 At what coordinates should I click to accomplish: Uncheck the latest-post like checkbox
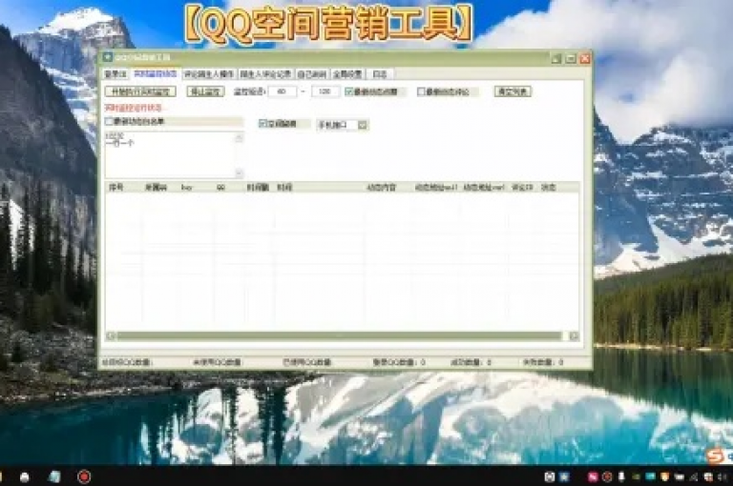coord(348,91)
